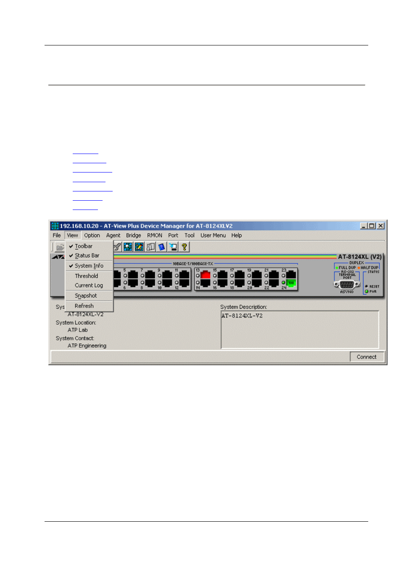401x568 pixels.
Task: Click the AT-8124XL (V2) model label
Action: (360, 257)
